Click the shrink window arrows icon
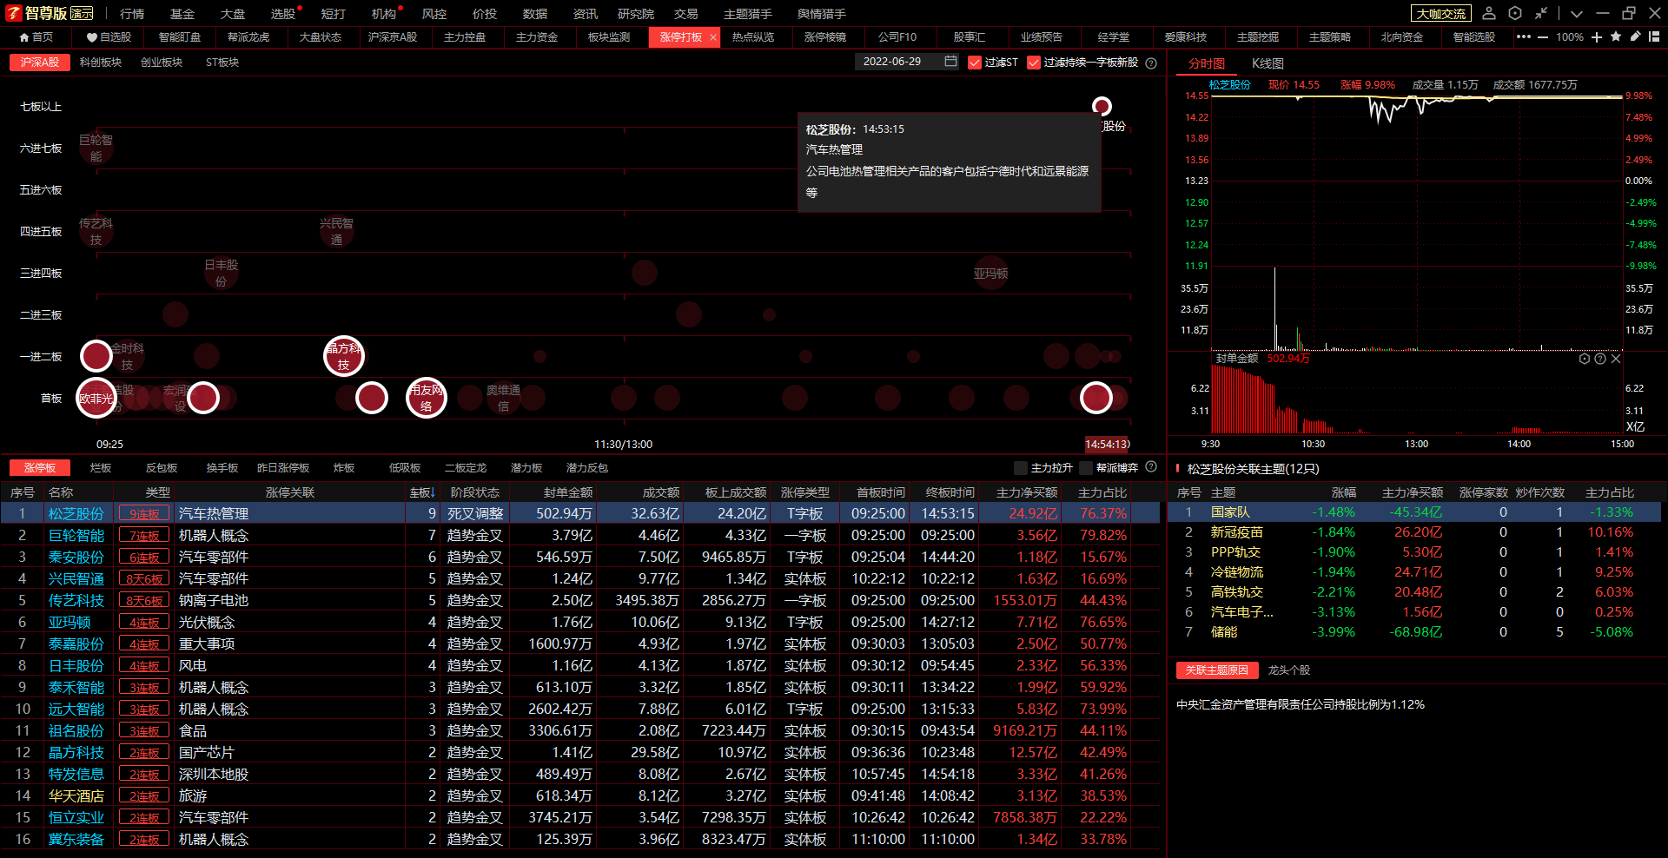 pyautogui.click(x=1541, y=13)
